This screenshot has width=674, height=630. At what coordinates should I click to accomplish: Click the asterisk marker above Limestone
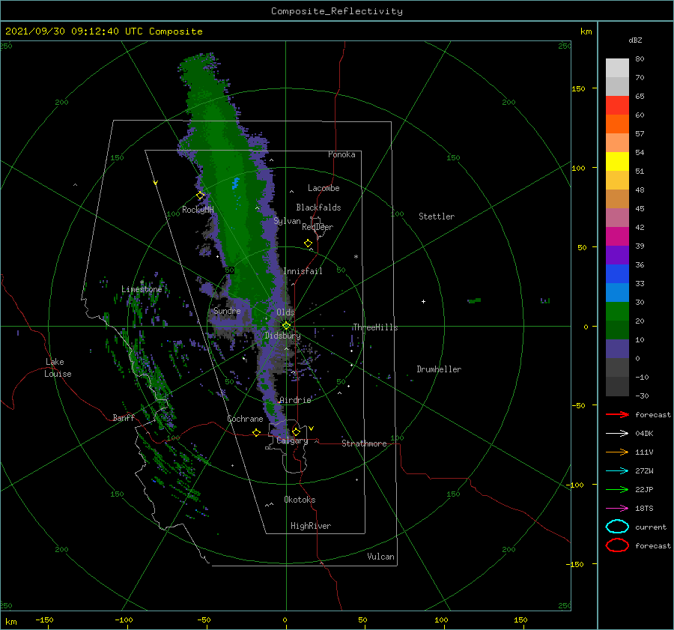click(142, 282)
